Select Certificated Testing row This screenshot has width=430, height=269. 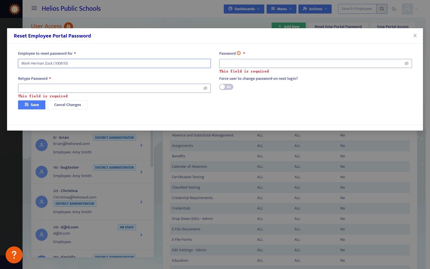click(290, 177)
